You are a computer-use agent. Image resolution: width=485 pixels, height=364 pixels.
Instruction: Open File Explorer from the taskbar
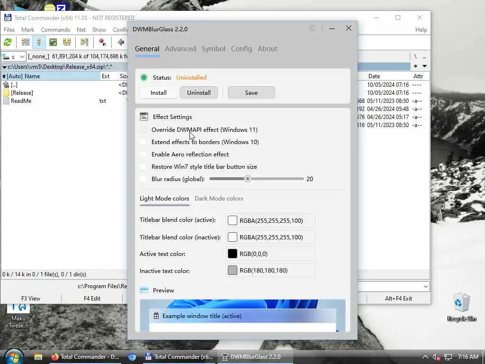click(x=38, y=357)
